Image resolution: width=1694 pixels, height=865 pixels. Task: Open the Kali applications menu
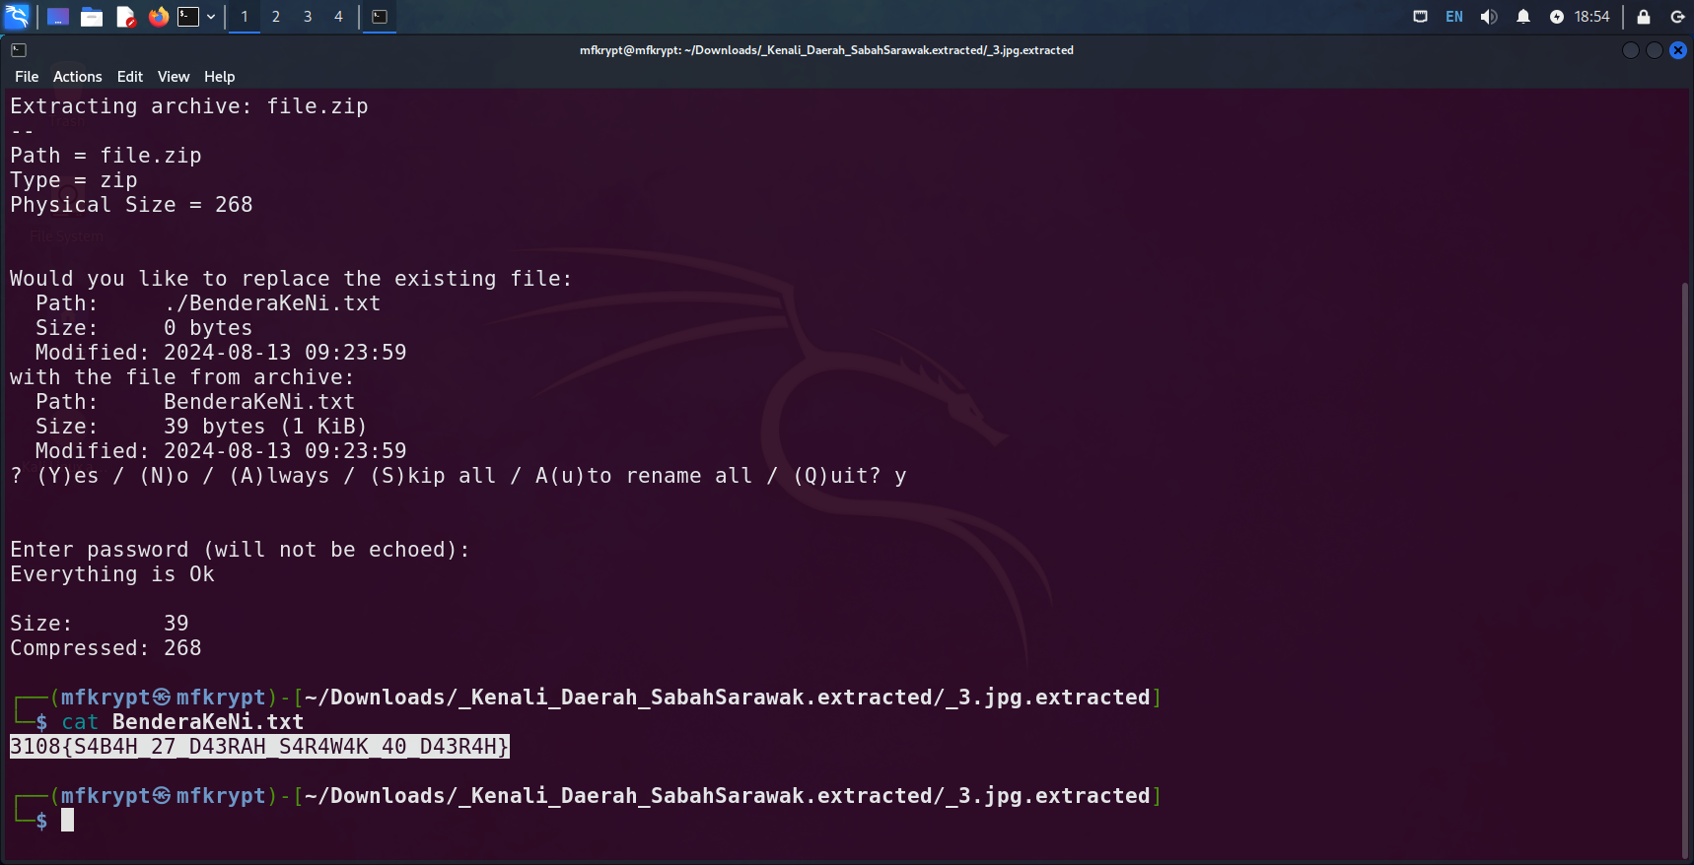point(17,16)
